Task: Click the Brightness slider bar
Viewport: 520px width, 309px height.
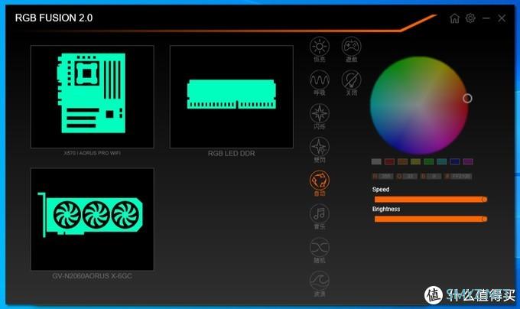Action: [x=431, y=219]
